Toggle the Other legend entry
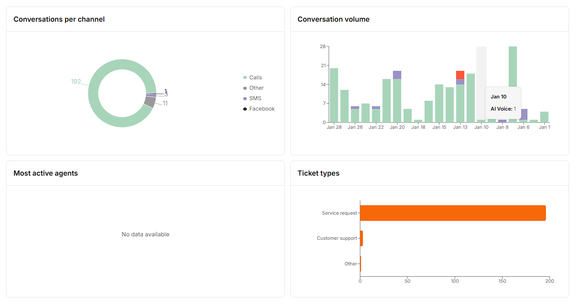 coord(256,88)
